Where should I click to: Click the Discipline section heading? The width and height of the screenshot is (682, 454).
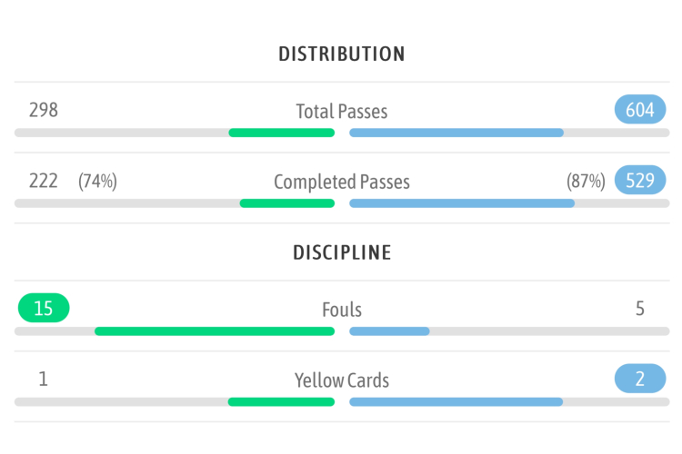coord(341,252)
